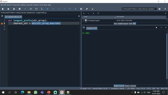
Task: Click the warning icon on line 2
Action: (x=2, y=23)
